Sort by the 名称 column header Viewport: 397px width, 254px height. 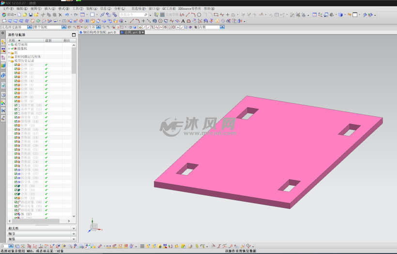pos(12,40)
